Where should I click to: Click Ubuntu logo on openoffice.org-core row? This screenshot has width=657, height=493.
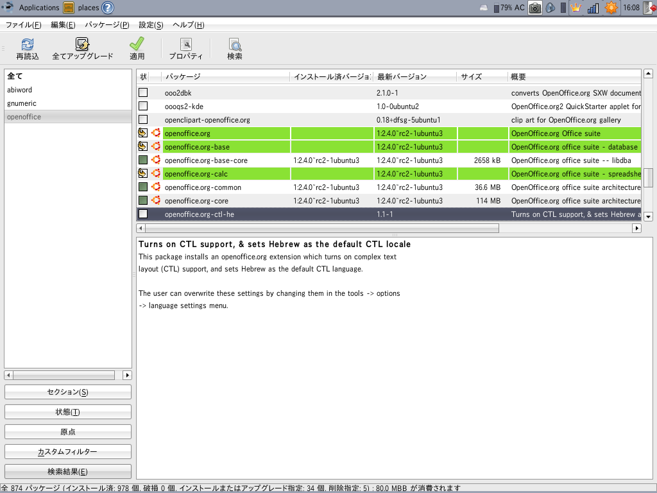pos(156,200)
